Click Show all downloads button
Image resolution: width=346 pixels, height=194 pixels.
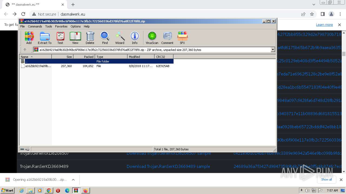pyautogui.click(x=326, y=179)
